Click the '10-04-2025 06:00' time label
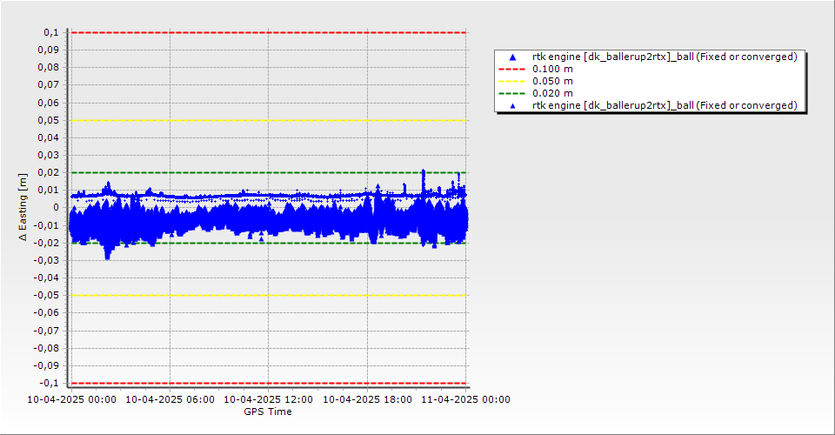The image size is (835, 435). point(170,399)
